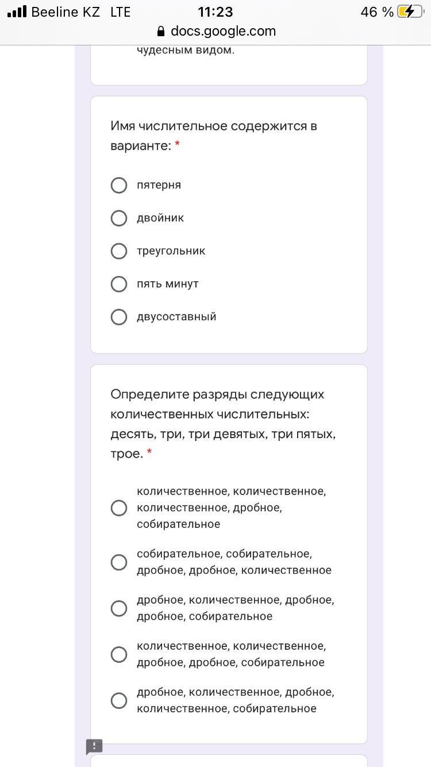Select the 'двусоставный' option
The height and width of the screenshot is (767, 431).
pos(119,317)
